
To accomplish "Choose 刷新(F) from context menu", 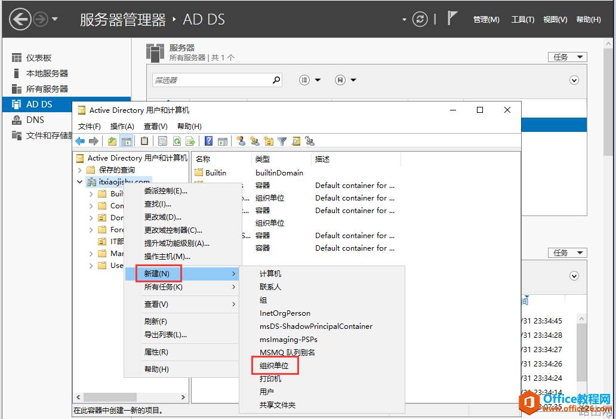I will point(182,322).
